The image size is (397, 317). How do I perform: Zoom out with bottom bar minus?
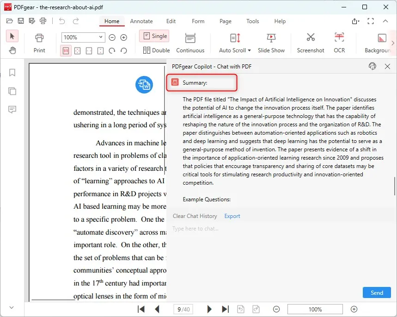(276, 309)
